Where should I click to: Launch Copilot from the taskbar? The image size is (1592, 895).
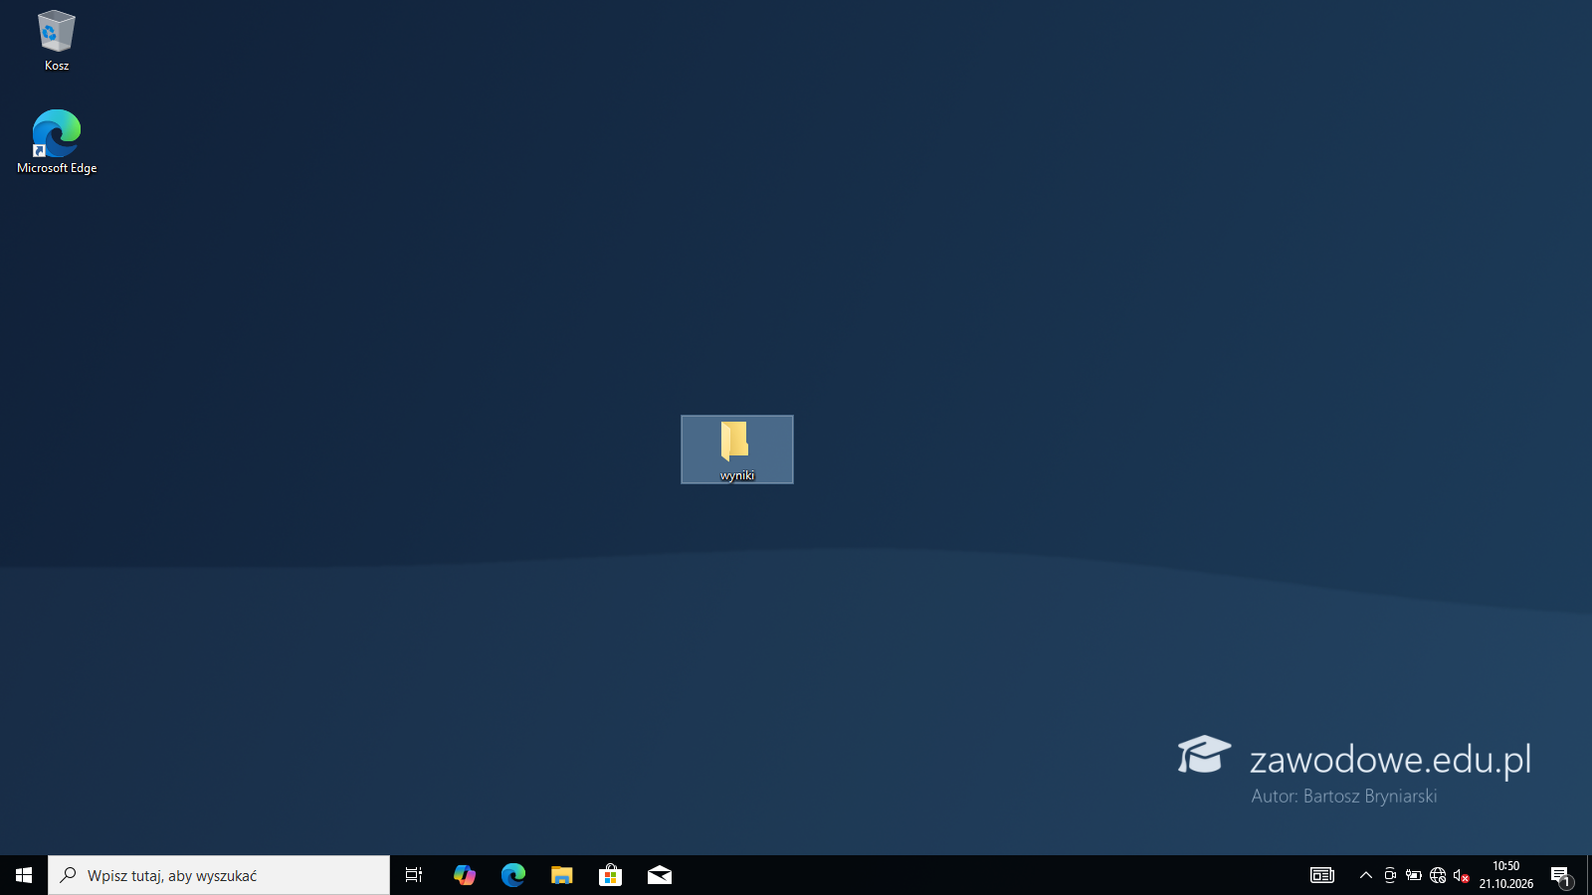464,875
